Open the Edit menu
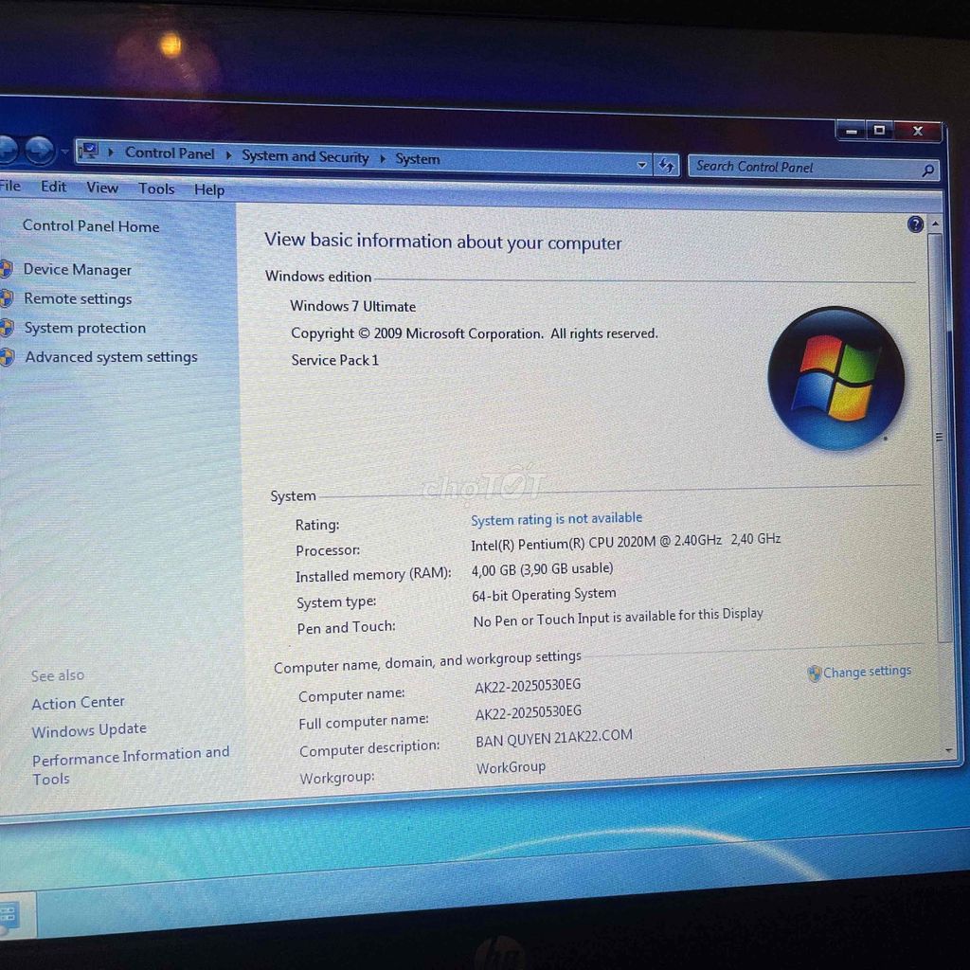 53,187
